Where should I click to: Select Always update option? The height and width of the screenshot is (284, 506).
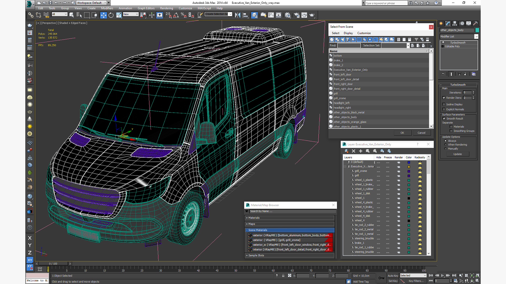click(445, 141)
